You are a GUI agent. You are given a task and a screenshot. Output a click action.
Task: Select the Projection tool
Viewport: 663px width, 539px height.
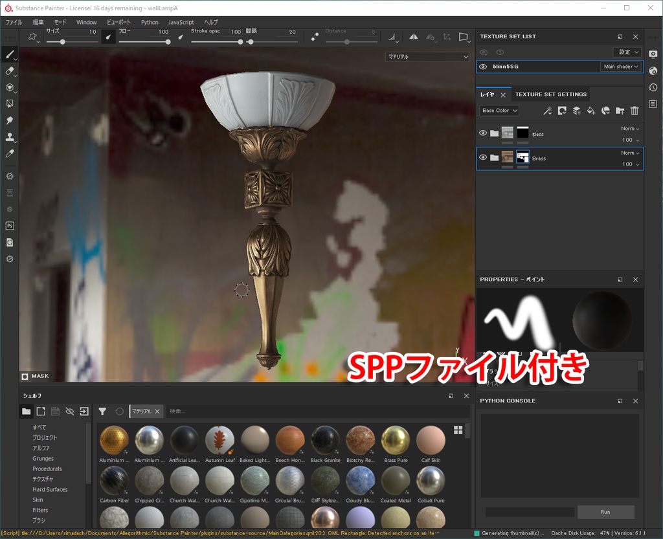point(10,87)
